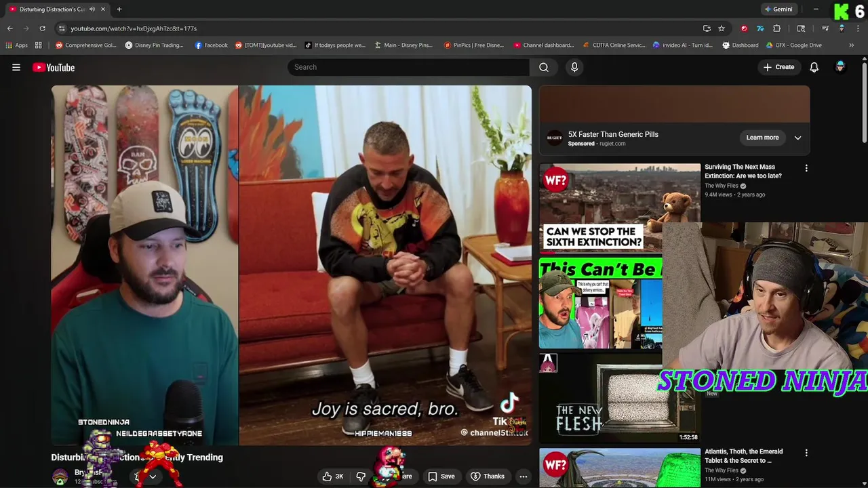Dislike the video with thumbs-down icon
The height and width of the screenshot is (488, 868).
click(x=361, y=476)
